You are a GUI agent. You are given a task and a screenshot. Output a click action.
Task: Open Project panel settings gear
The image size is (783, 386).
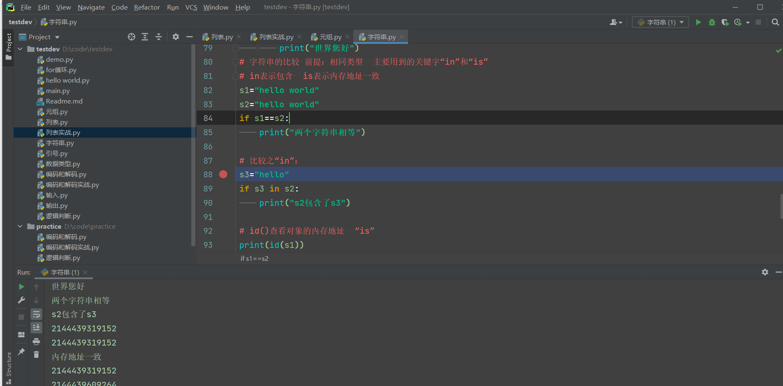176,37
